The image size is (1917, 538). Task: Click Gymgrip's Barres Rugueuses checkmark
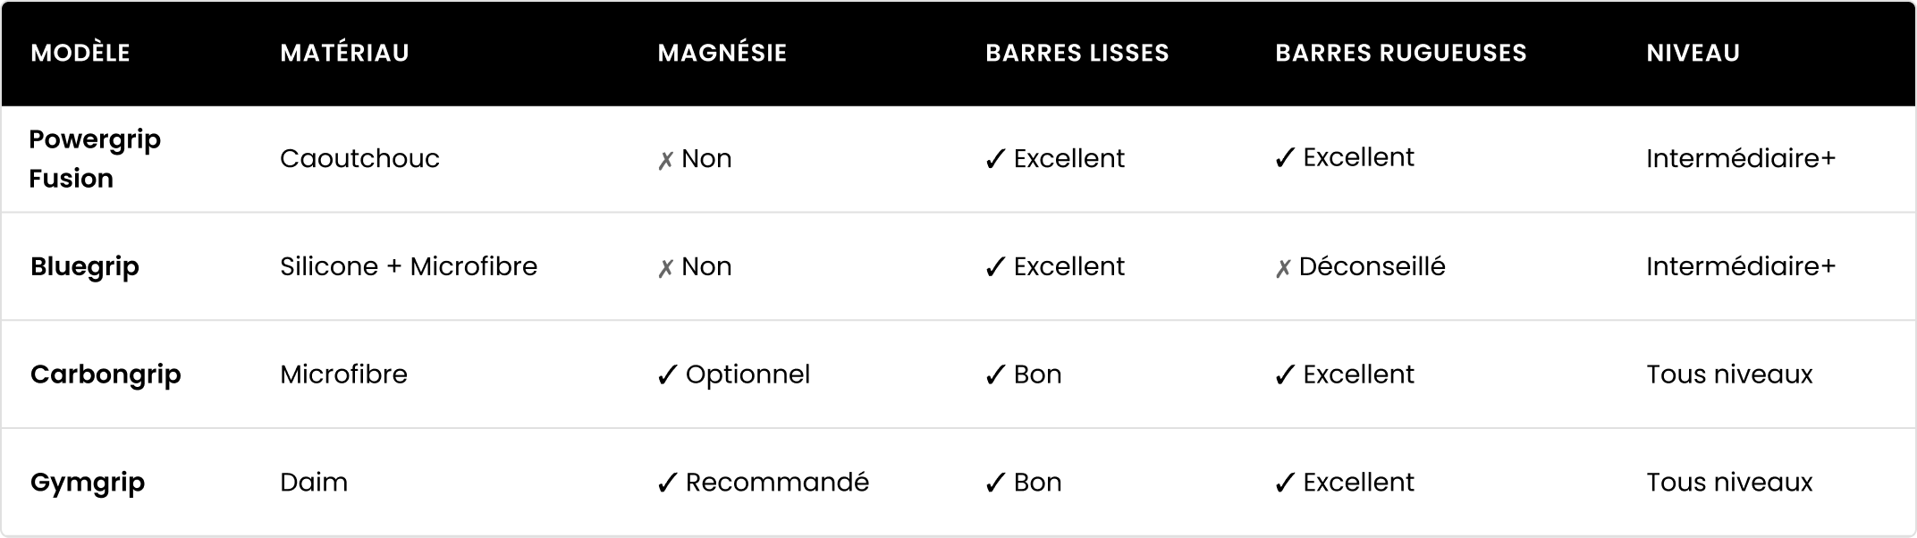[1285, 483]
